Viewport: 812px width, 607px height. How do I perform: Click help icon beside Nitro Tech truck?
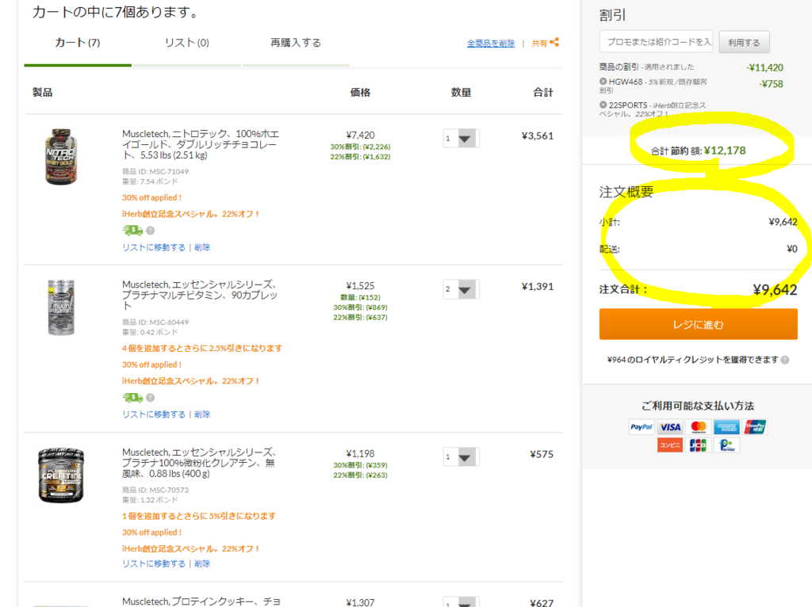[150, 231]
